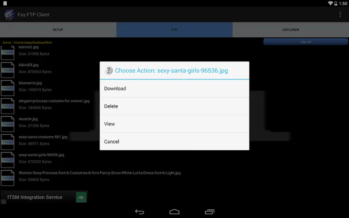The image size is (349, 218).
Task: Tap the Wi-Fi status icon
Action: point(330,3)
